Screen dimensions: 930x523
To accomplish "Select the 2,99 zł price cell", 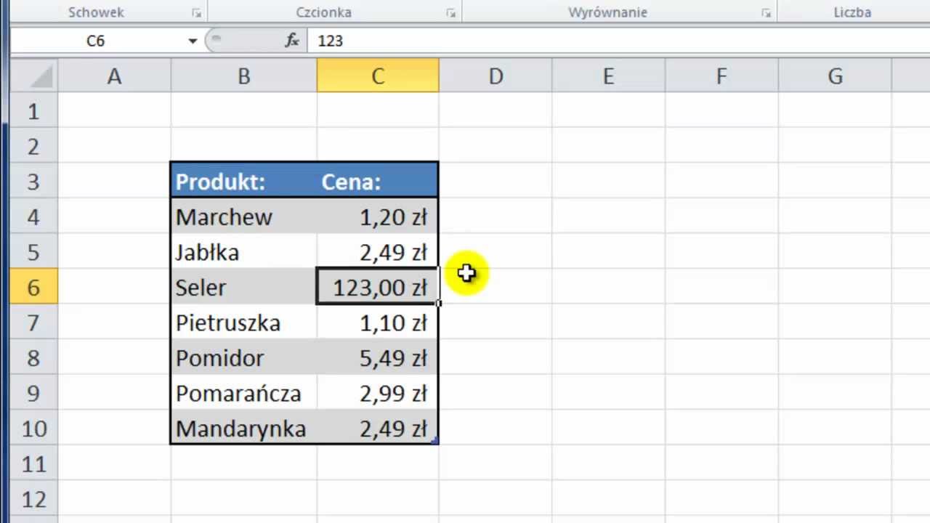I will (x=378, y=393).
